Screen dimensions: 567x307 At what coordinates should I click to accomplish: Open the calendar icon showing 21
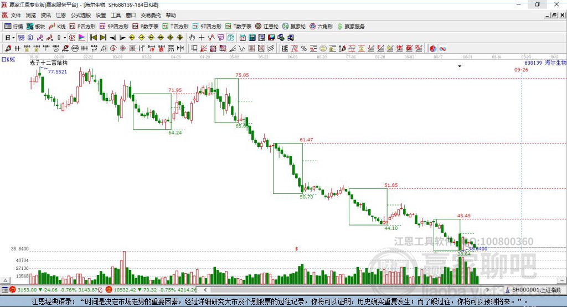243,38
